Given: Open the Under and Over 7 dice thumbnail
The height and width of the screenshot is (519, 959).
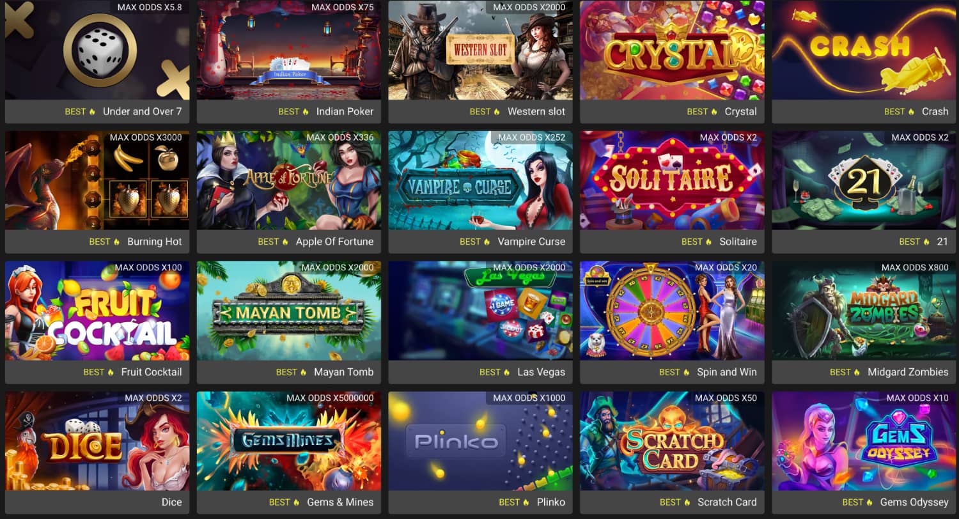Looking at the screenshot, I should click(97, 50).
